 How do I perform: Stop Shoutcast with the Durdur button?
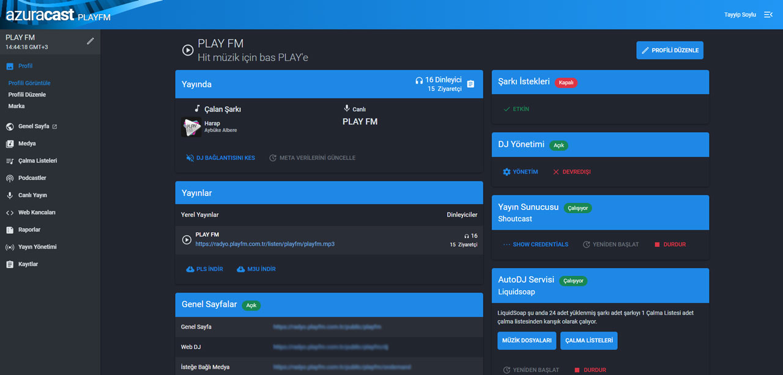[670, 244]
